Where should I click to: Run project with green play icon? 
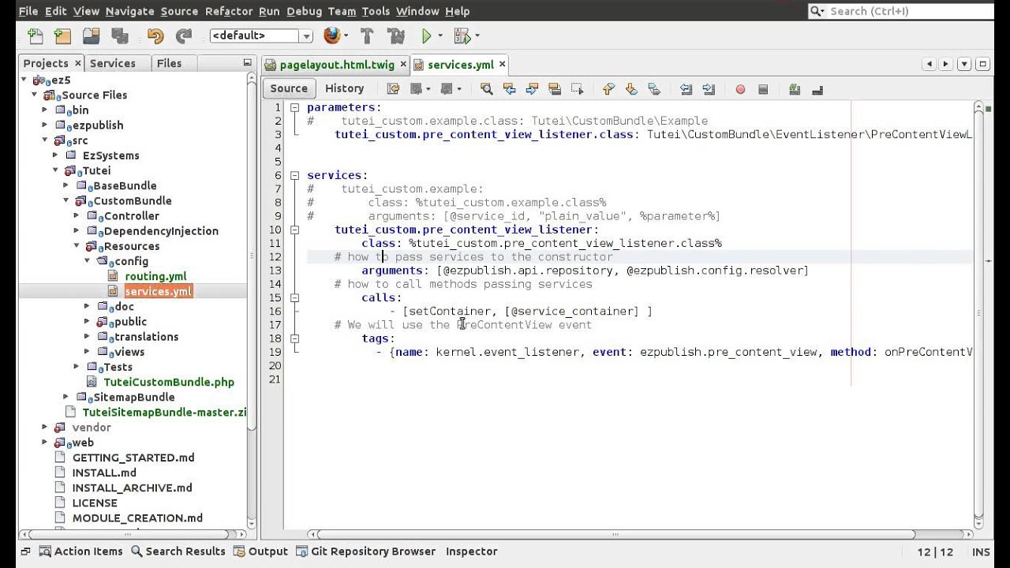[x=427, y=35]
